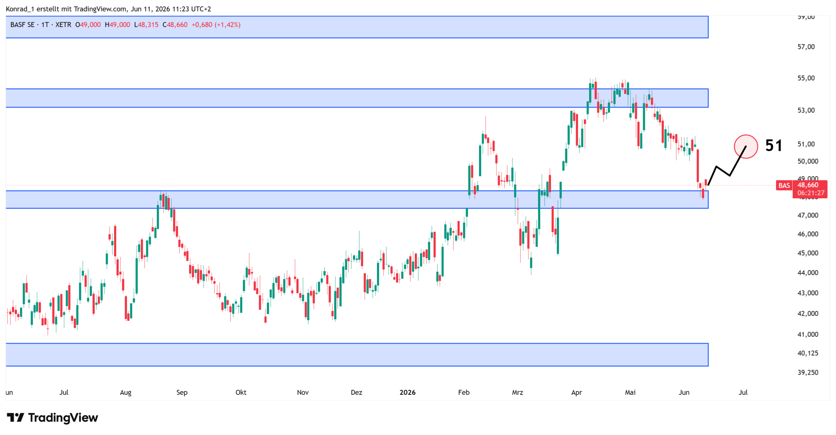Screen dimensions: 836x435
Task: Click the close value C48,660
Action: (x=175, y=25)
